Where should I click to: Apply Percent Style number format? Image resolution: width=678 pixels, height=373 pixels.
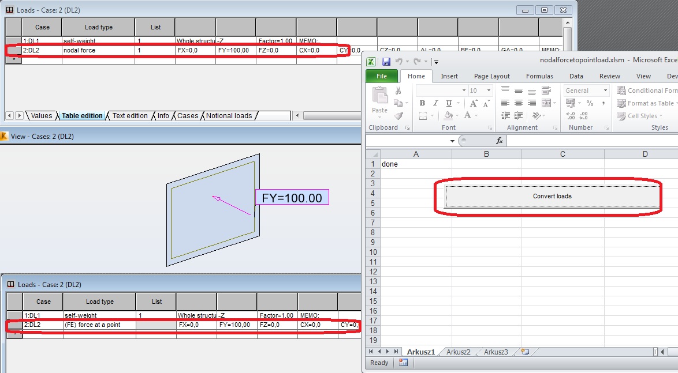click(590, 102)
